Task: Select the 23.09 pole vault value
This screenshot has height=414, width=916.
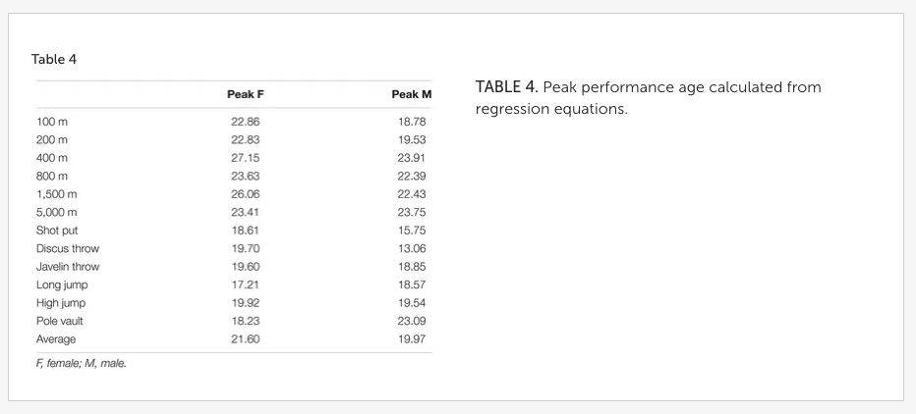Action: (415, 320)
